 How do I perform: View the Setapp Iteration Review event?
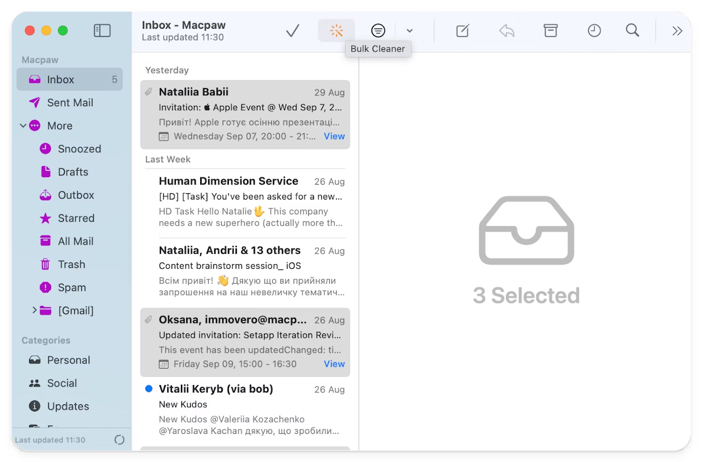point(334,364)
